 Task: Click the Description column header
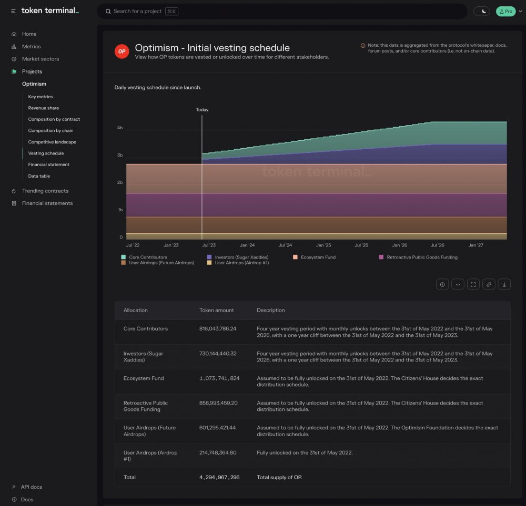271,311
